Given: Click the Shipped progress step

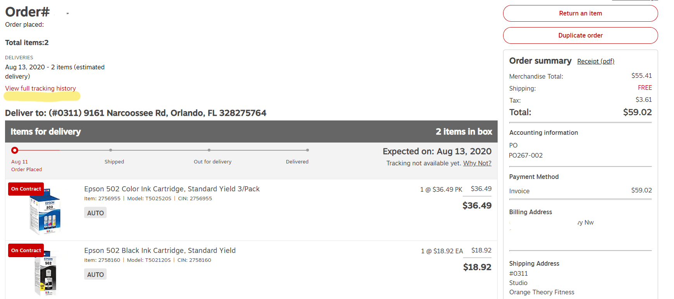Looking at the screenshot, I should 111,150.
